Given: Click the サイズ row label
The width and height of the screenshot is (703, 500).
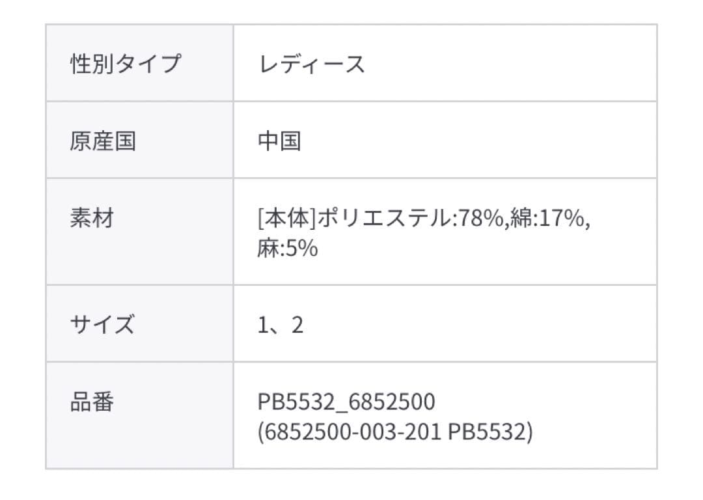Looking at the screenshot, I should click(x=102, y=324).
